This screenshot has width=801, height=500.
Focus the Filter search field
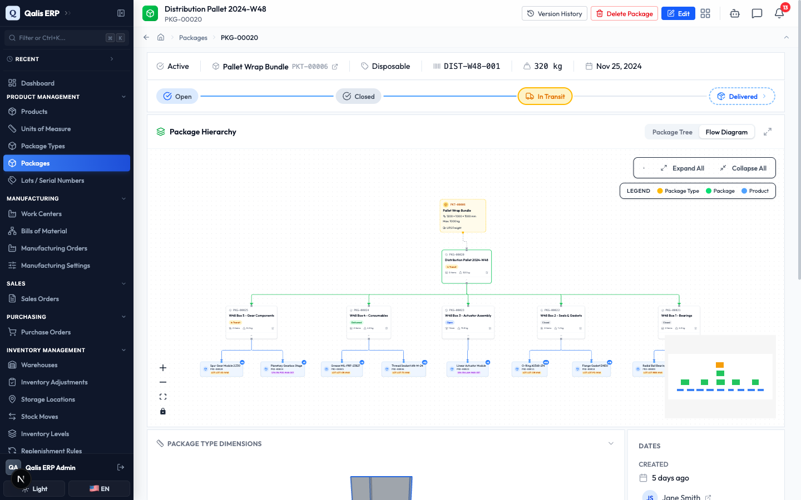67,38
